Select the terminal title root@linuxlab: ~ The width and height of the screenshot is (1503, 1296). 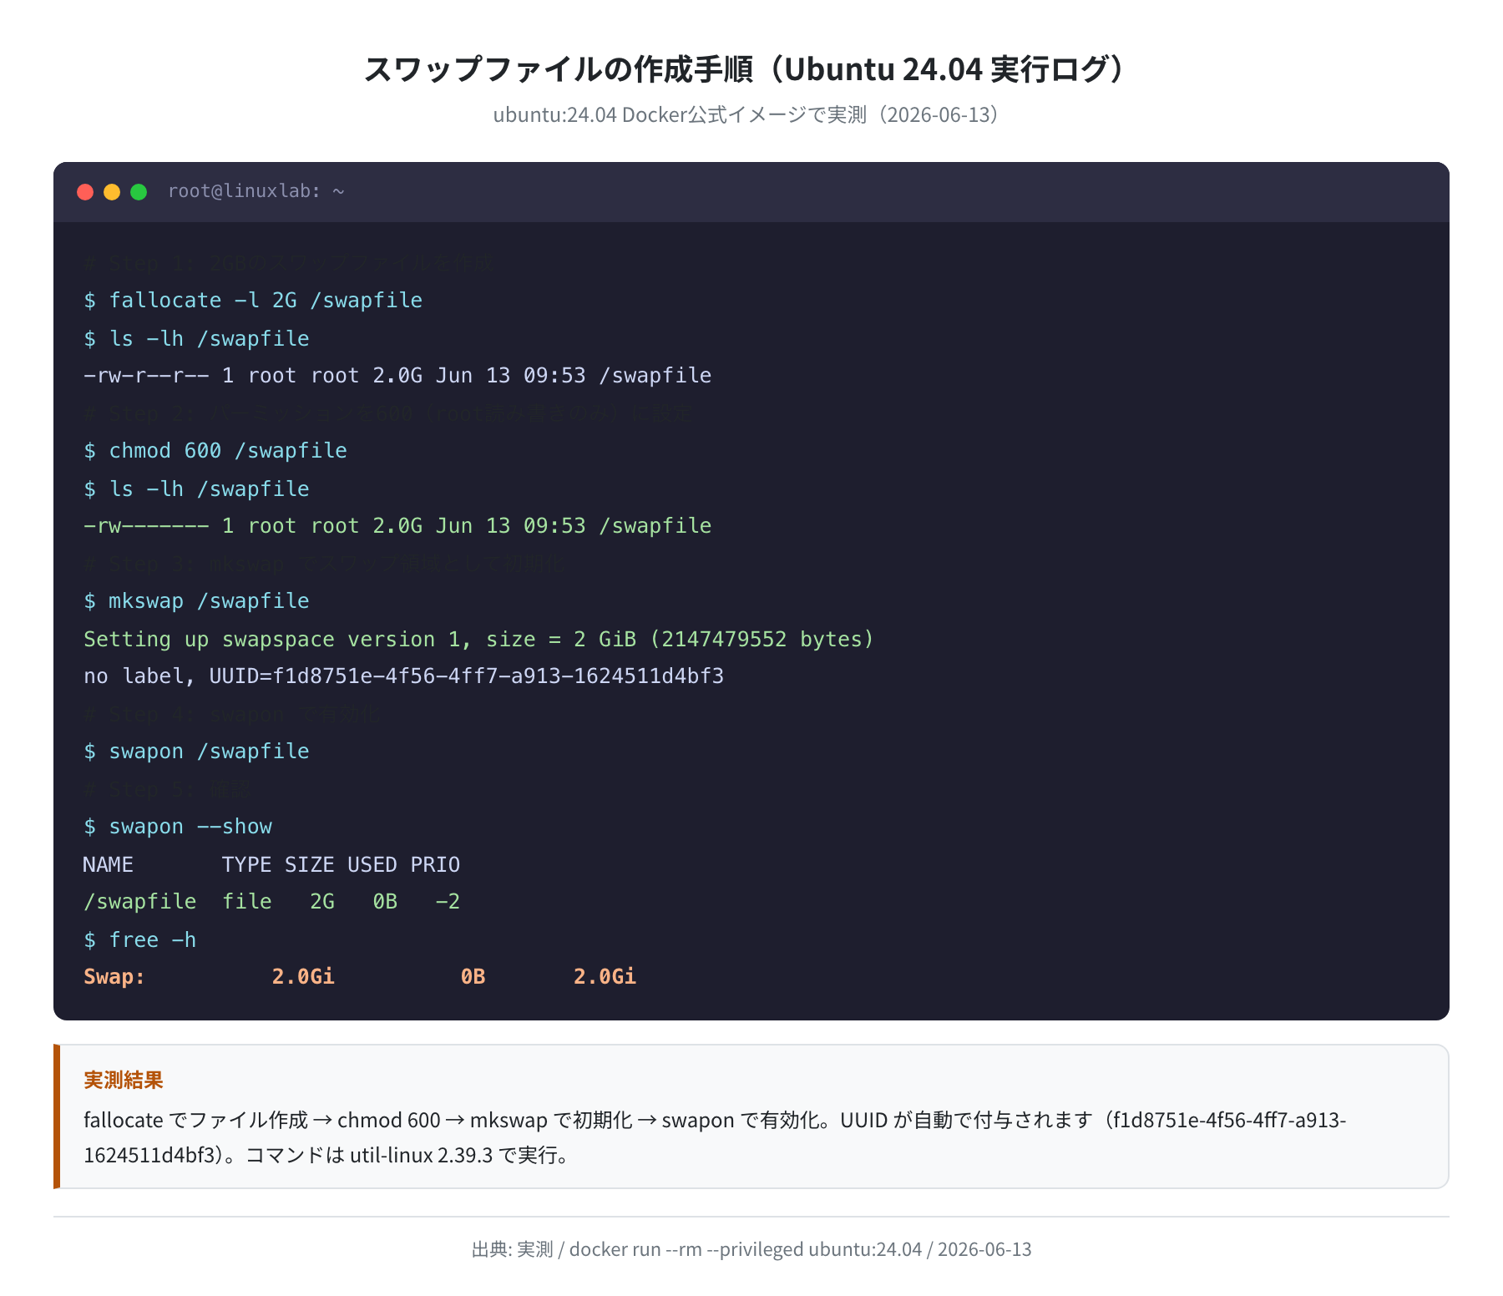(x=256, y=191)
